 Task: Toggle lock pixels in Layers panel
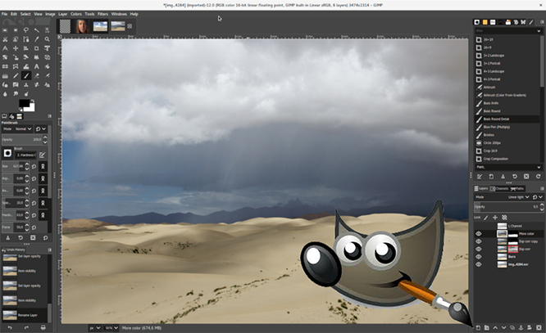486,218
